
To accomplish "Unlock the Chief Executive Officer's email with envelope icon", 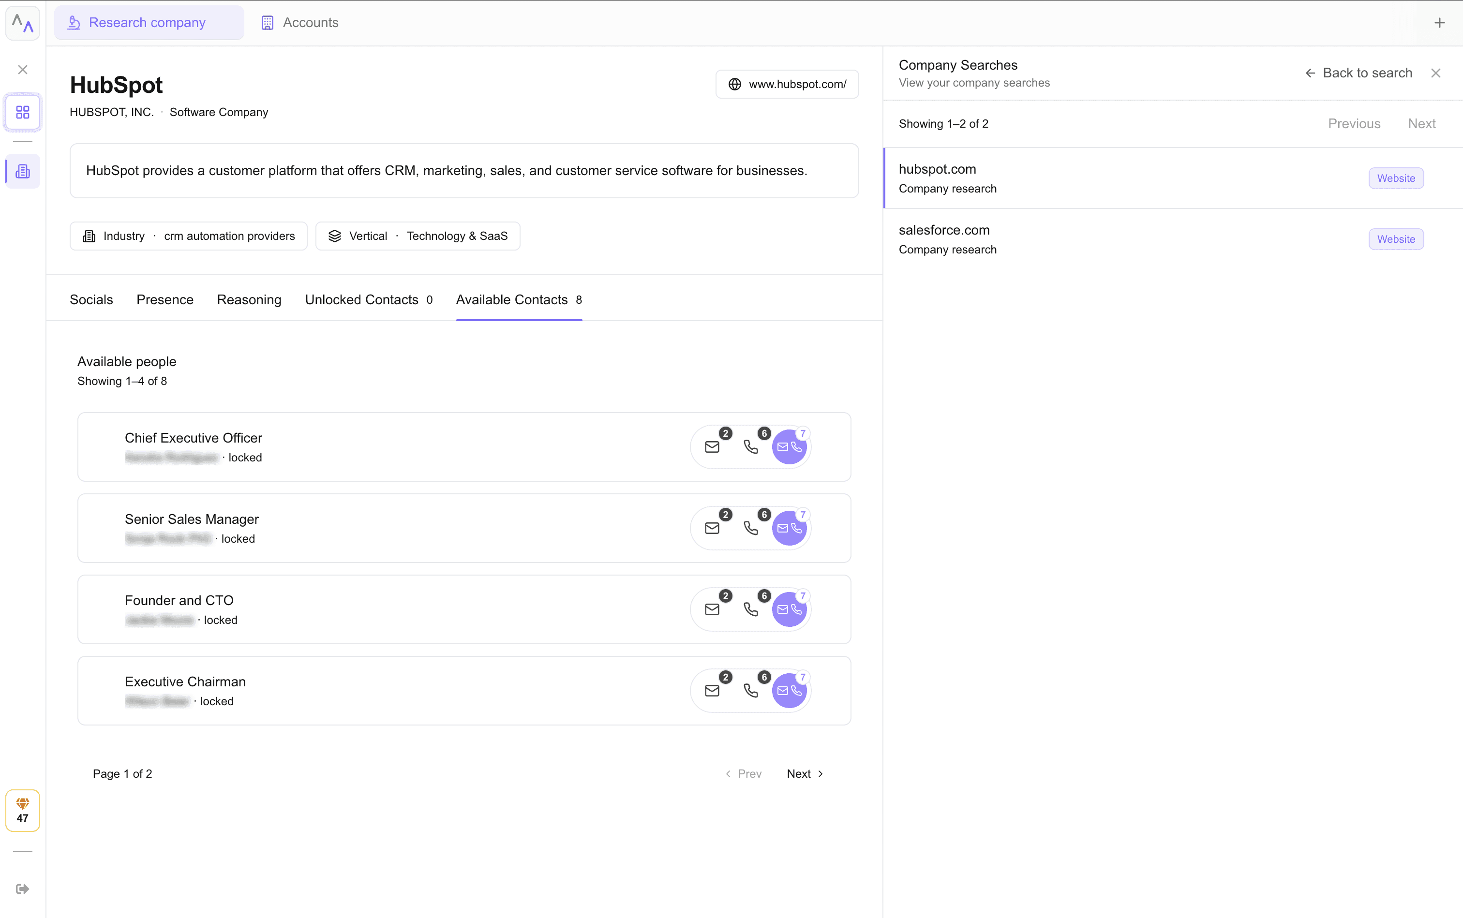I will click(x=712, y=447).
